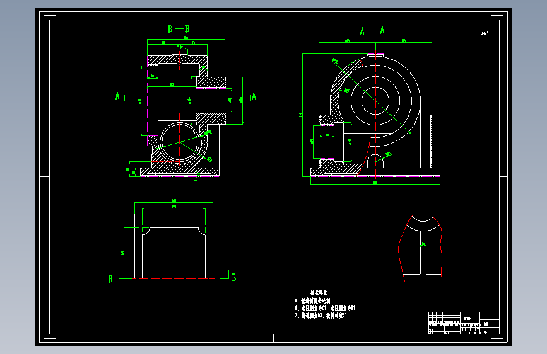This screenshot has width=547, height=354.
Task: Click the "A—A" section view title
Action: 372,31
